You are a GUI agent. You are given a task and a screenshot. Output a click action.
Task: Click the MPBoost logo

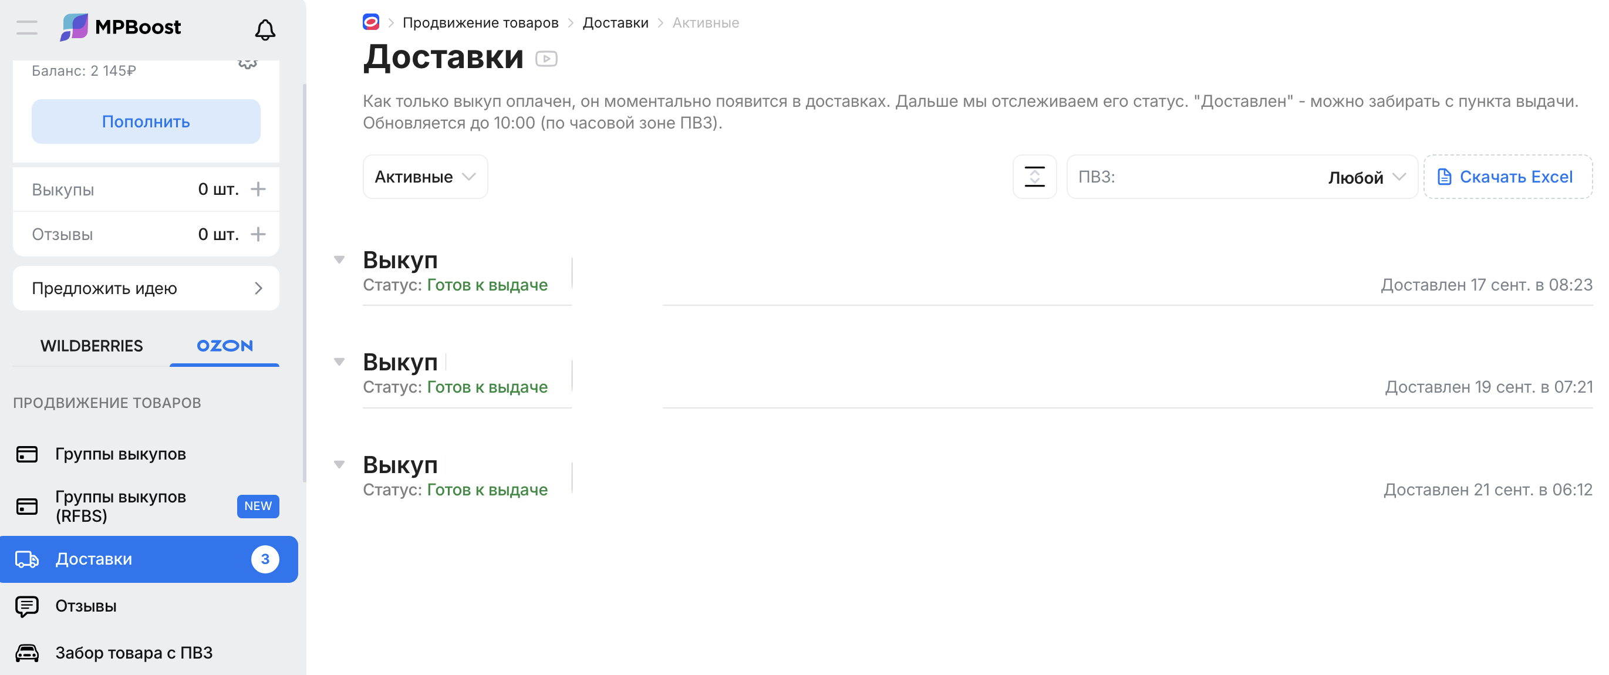click(120, 28)
